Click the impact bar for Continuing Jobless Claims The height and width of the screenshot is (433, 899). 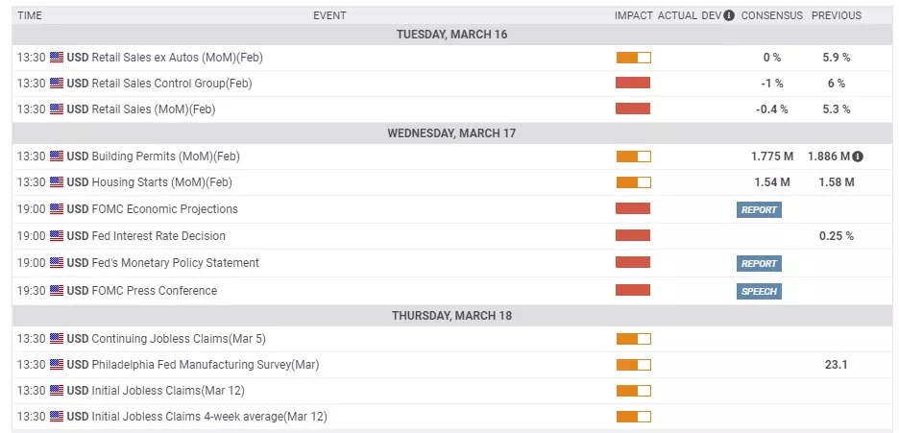pos(633,338)
